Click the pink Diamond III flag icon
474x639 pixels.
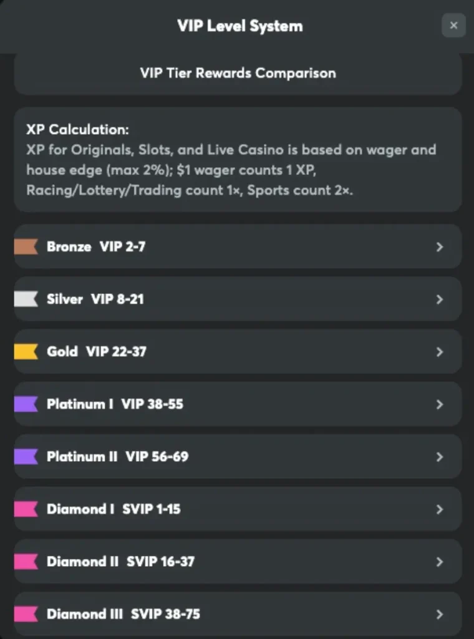click(x=26, y=613)
